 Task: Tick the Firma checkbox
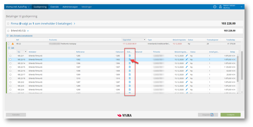pos(8,24)
